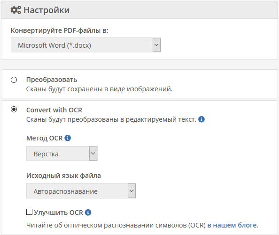
Task: Click the Настройки heading
Action: (46, 10)
